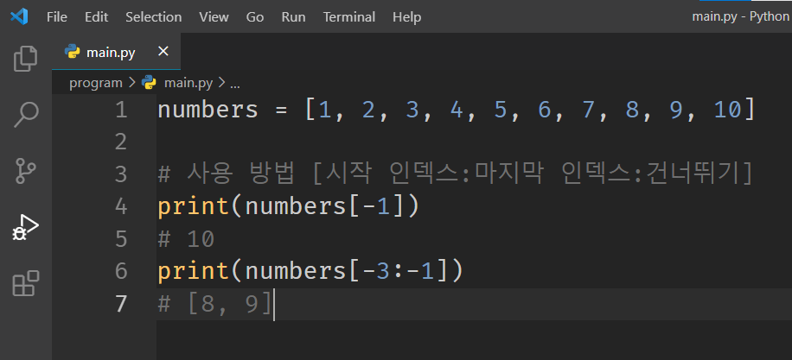Click print on line 4
Image resolution: width=792 pixels, height=360 pixels.
click(194, 207)
